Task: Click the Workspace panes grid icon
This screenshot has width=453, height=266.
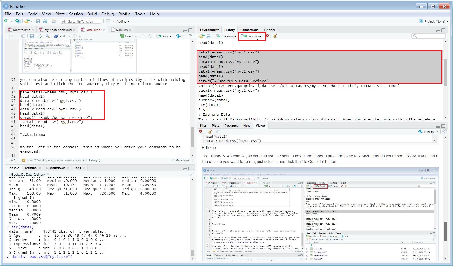Action: (108, 21)
